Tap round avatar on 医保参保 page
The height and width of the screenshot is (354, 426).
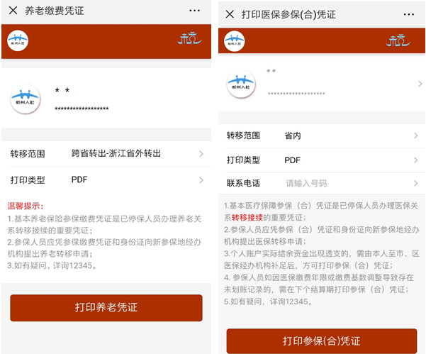point(240,84)
